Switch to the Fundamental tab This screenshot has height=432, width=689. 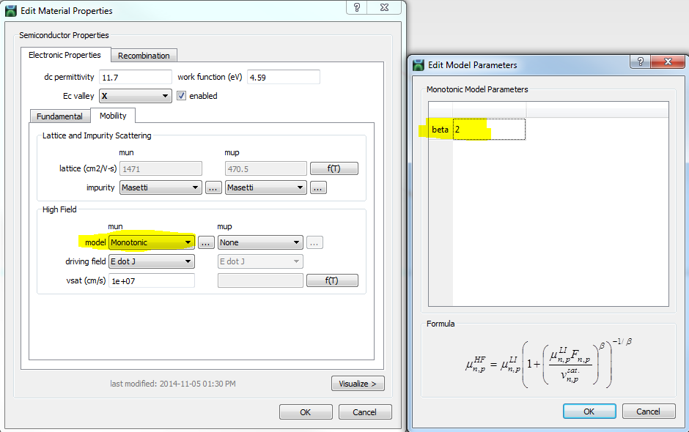(60, 116)
